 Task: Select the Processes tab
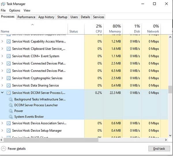tap(8, 17)
